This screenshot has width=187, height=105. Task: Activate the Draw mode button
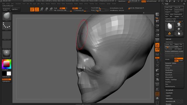(37, 9)
